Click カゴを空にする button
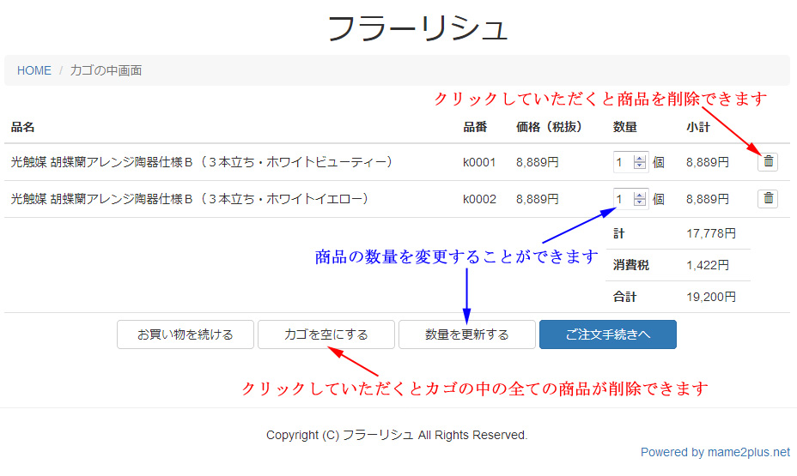The height and width of the screenshot is (476, 797). click(x=325, y=334)
